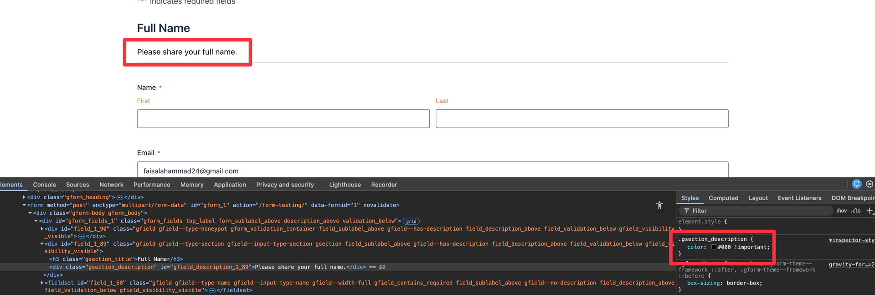
Task: Click the Name field label
Action: point(146,88)
